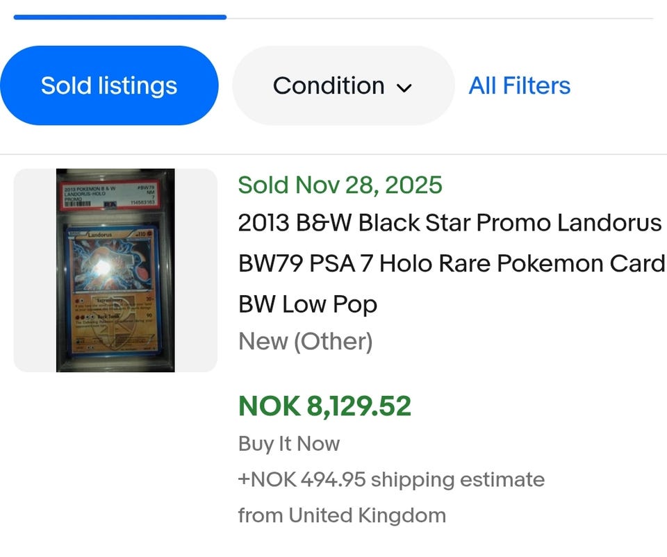Expand the chevron arrow beside Condition
Viewport: 667px width, 557px height.
(404, 88)
